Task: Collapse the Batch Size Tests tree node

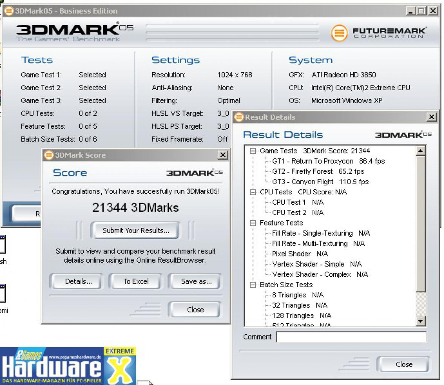Action: 253,285
